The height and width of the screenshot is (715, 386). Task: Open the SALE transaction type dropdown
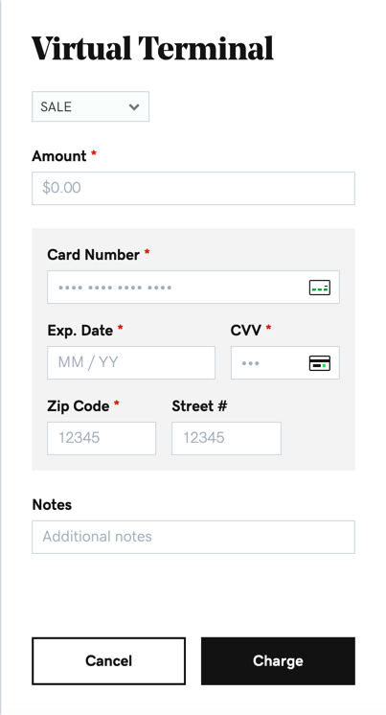90,106
